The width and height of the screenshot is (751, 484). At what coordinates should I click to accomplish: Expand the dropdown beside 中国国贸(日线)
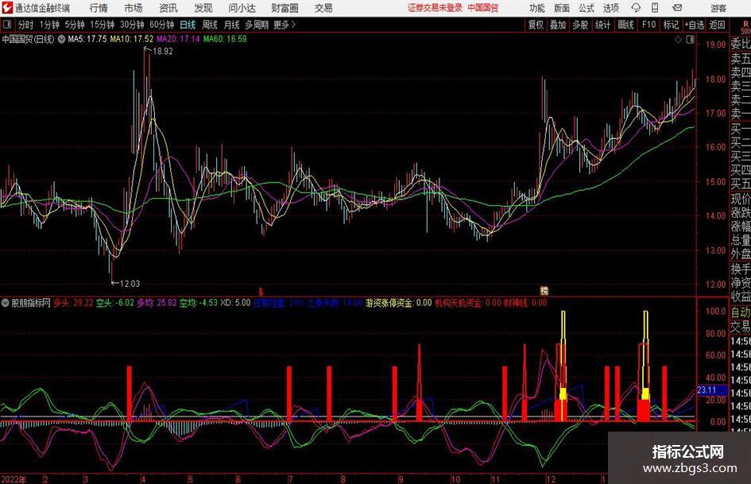pos(61,39)
